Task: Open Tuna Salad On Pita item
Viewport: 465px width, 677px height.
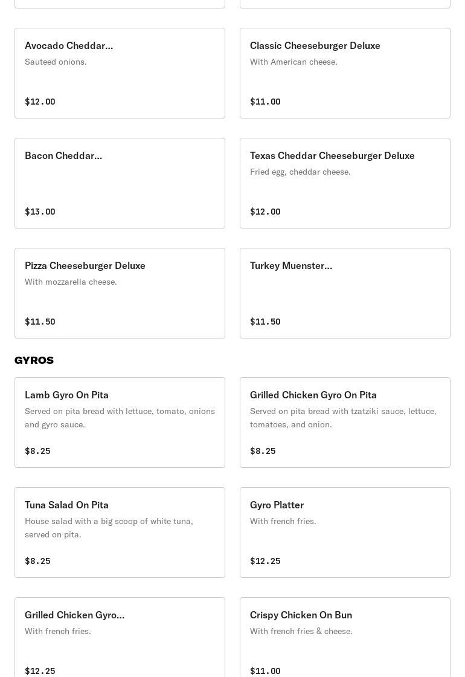Action: point(120,533)
